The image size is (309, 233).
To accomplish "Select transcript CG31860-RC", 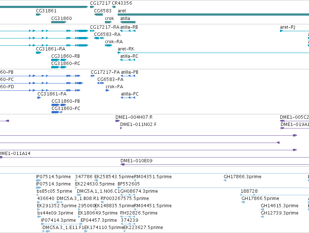I will coord(59,67).
